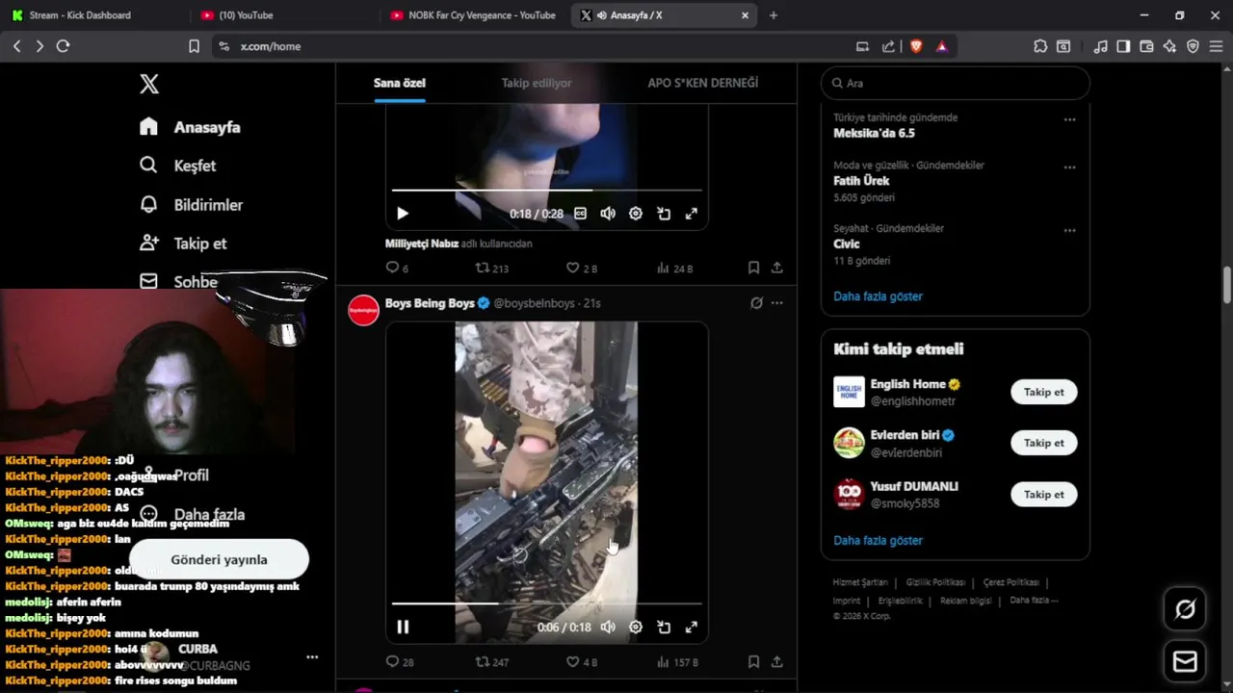Follow English Home account
Screen dimensions: 1233x693
pyautogui.click(x=1044, y=392)
